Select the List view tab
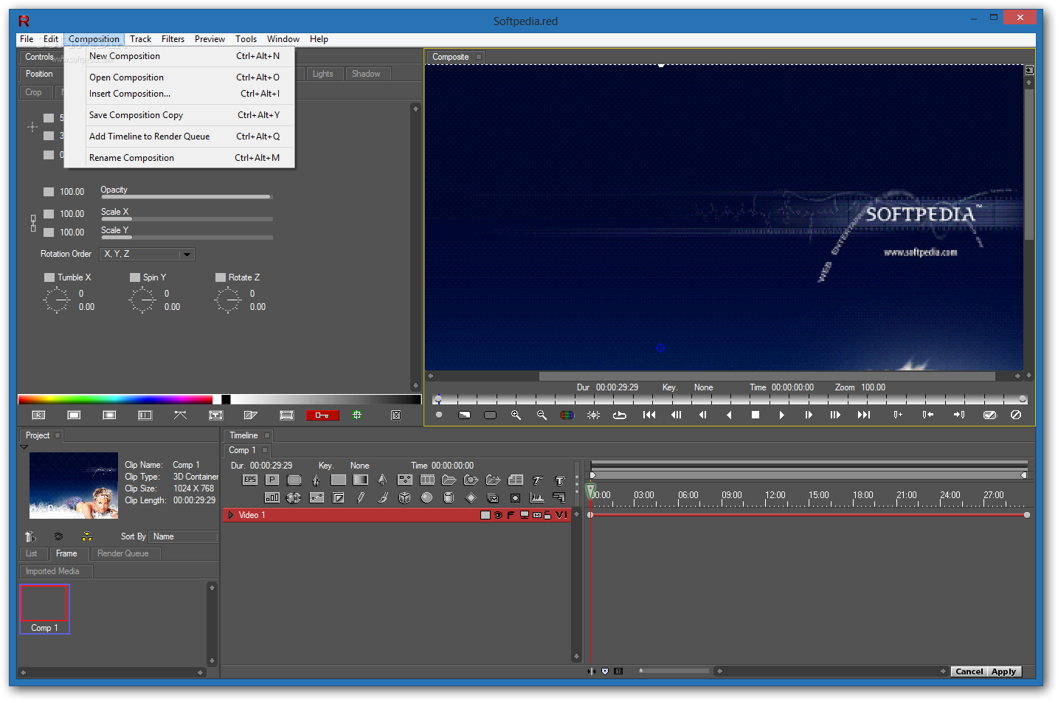1058x701 pixels. [32, 553]
